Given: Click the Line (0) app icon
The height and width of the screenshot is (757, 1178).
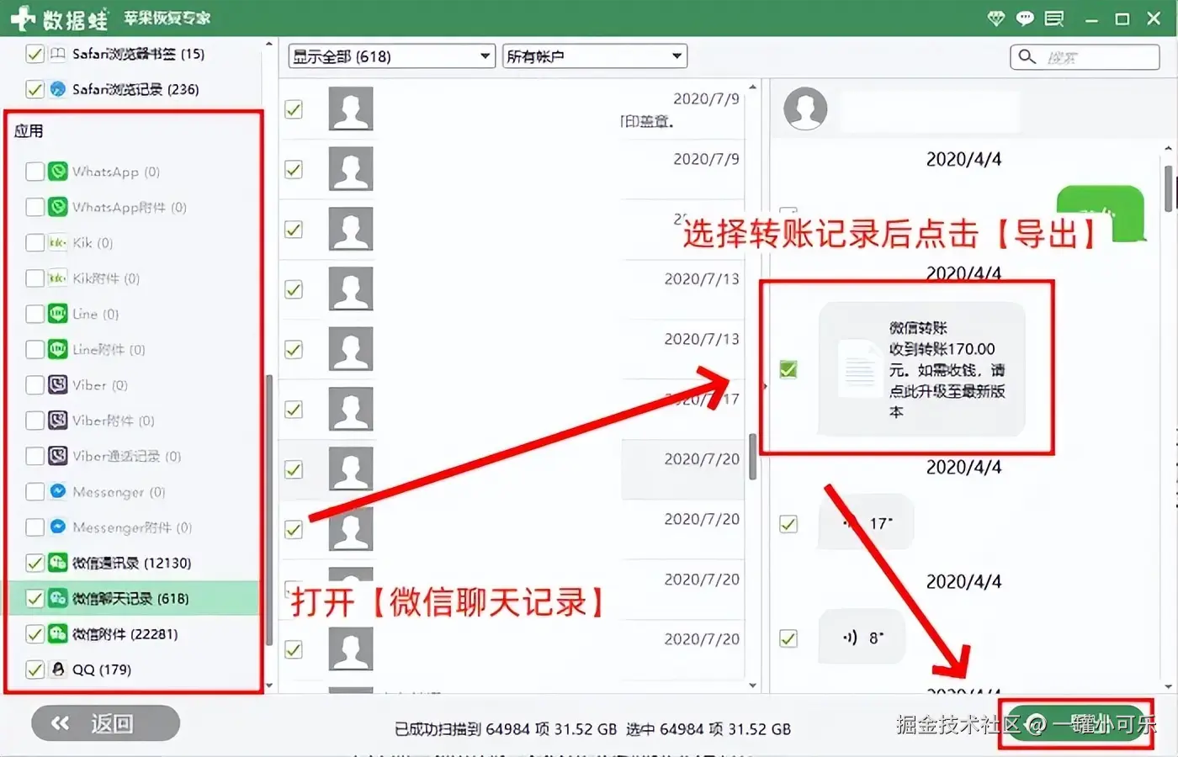Looking at the screenshot, I should point(57,314).
